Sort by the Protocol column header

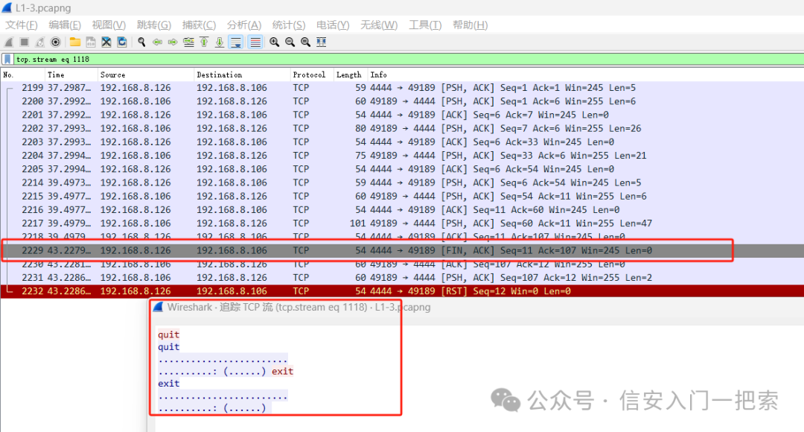pos(312,74)
